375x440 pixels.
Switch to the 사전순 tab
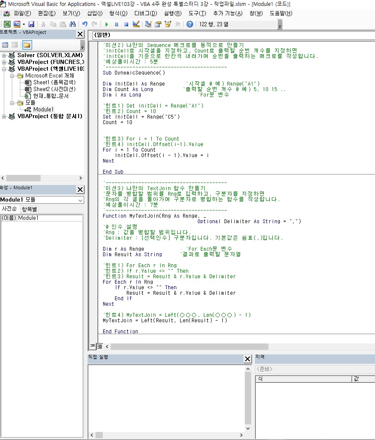(x=10, y=209)
